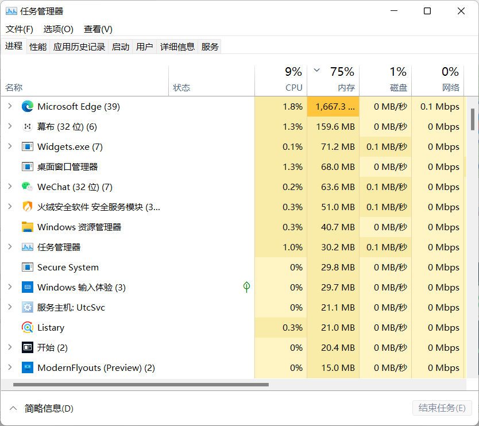This screenshot has height=426, width=479.
Task: Switch to the 性能 tab
Action: [x=38, y=47]
